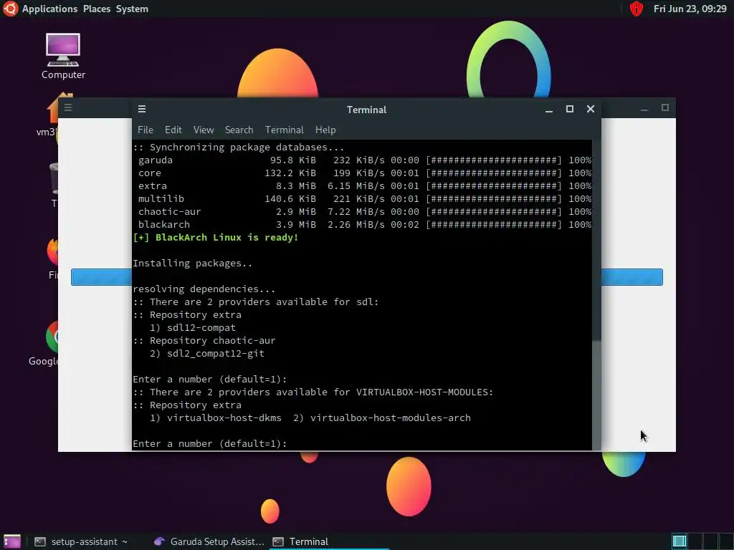Open the Terminal menu in menu bar
Screen dimensions: 734x550
tap(284, 130)
